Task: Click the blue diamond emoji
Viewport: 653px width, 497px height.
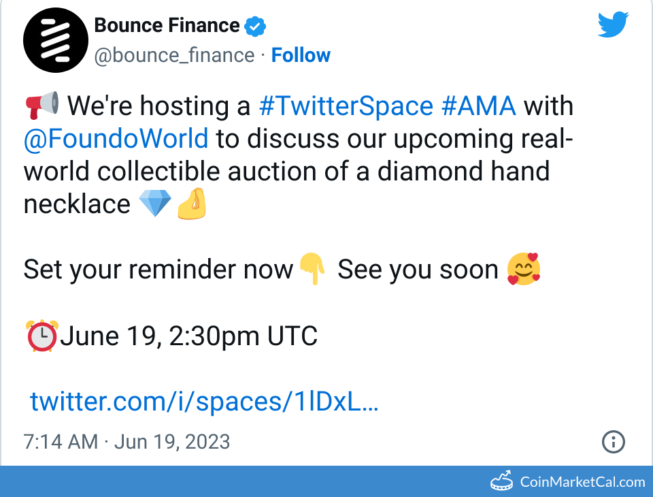Action: pos(154,204)
